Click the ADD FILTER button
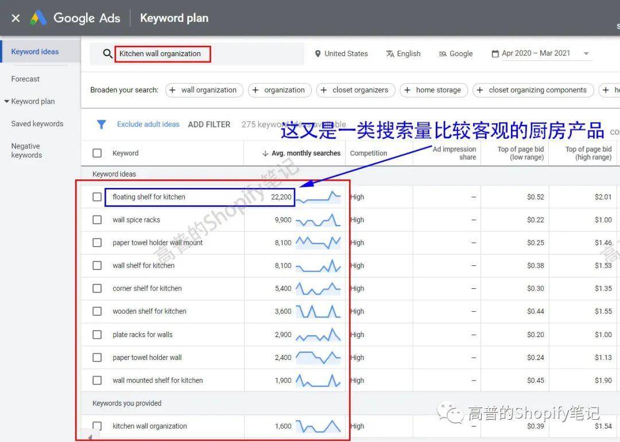The height and width of the screenshot is (442, 620). pyautogui.click(x=209, y=124)
